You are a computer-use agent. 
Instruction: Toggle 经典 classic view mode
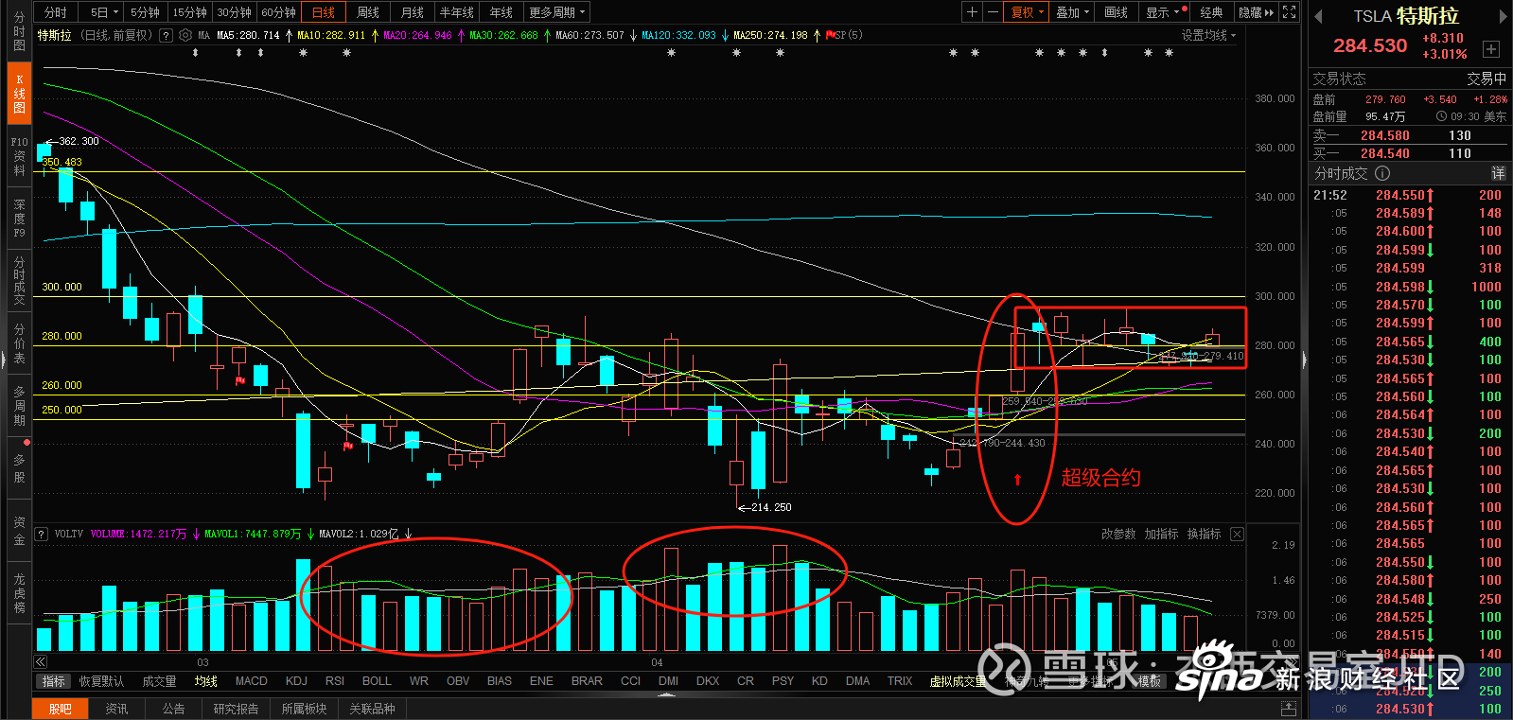[x=1211, y=12]
